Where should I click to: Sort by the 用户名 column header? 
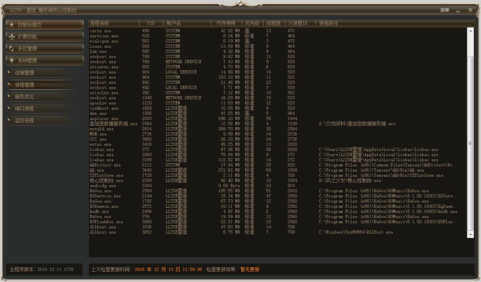pyautogui.click(x=187, y=23)
